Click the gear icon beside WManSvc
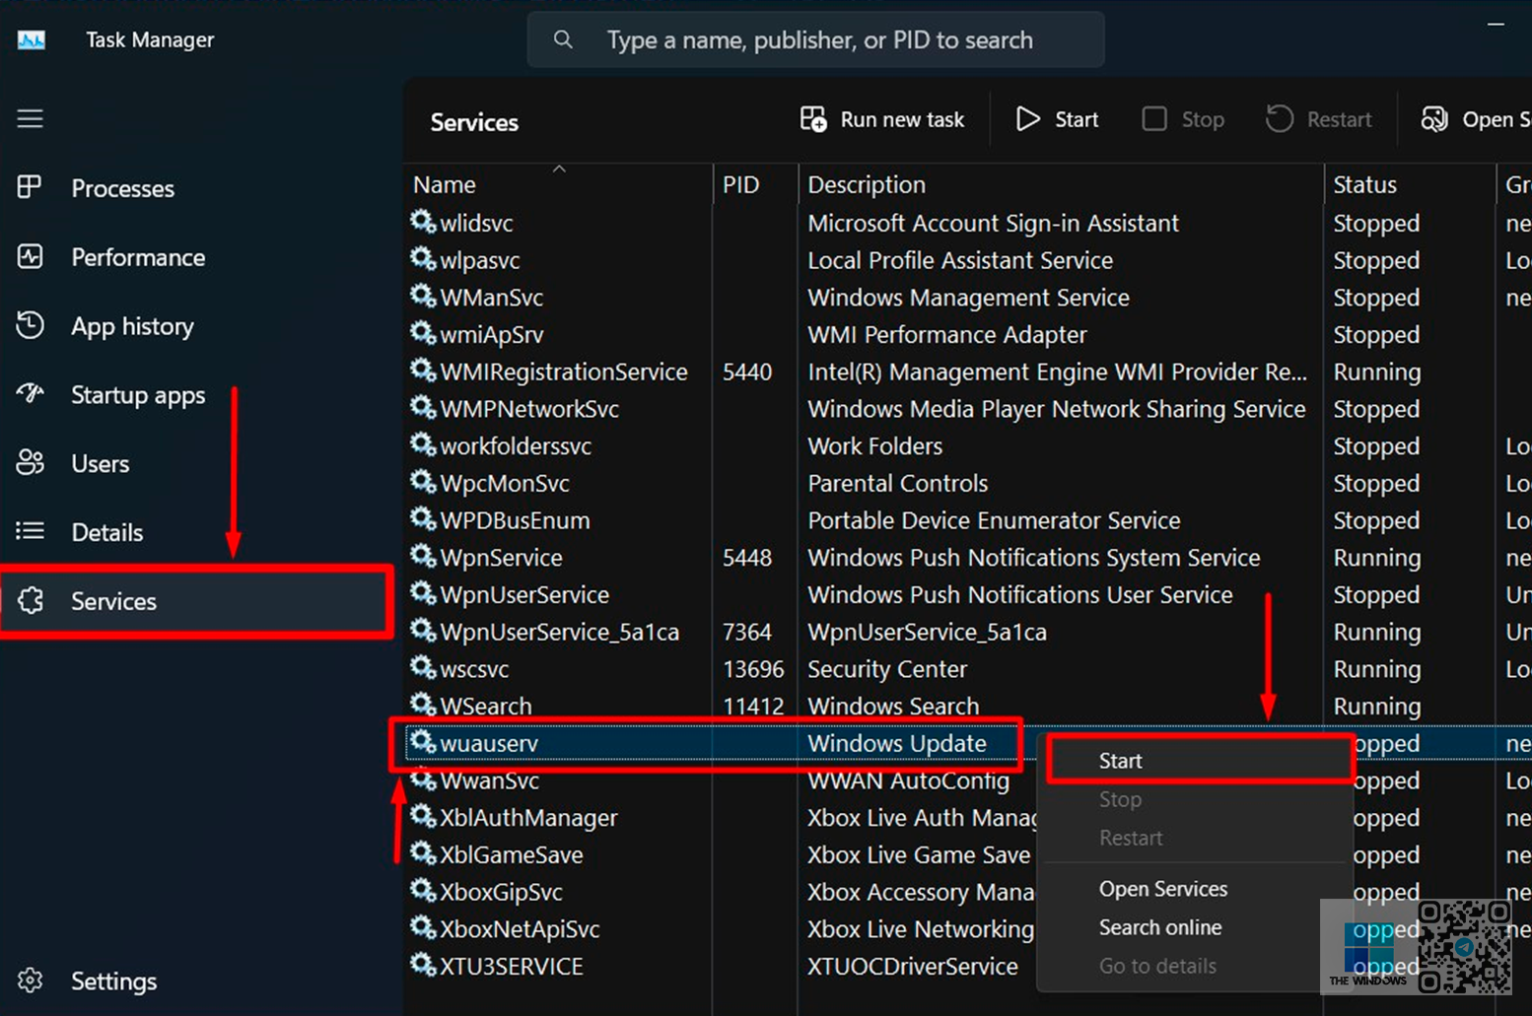This screenshot has height=1016, width=1532. (423, 296)
